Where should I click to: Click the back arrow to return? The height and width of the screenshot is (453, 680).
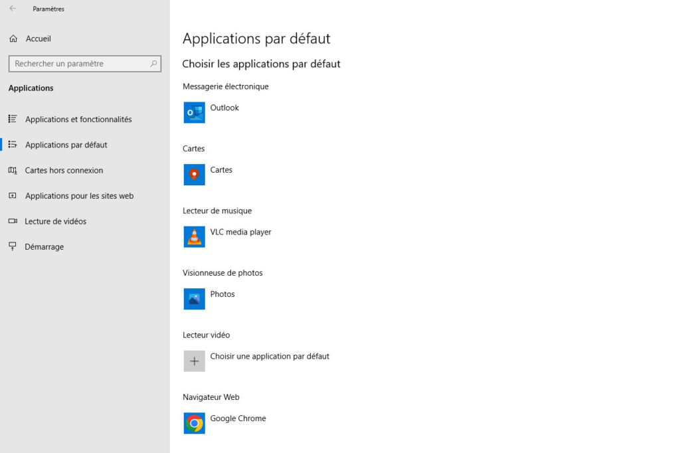tap(13, 9)
